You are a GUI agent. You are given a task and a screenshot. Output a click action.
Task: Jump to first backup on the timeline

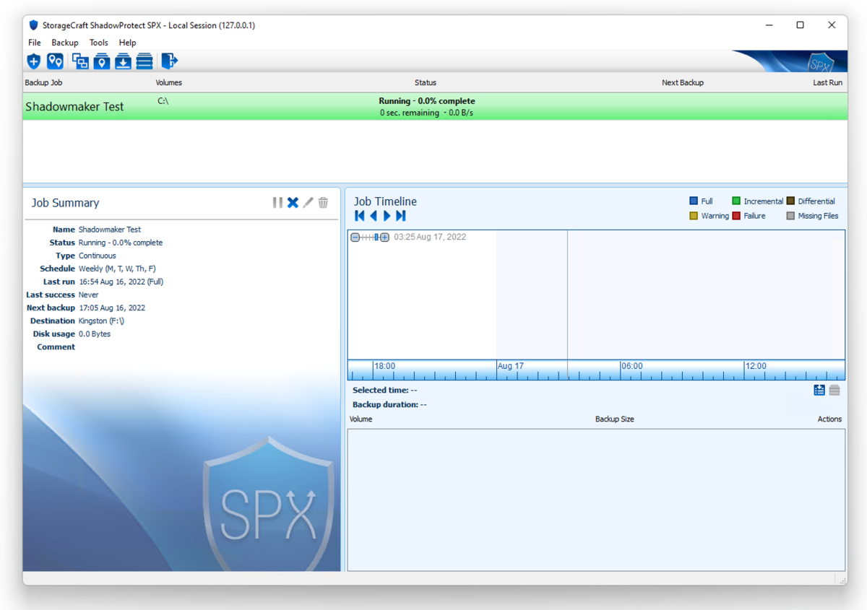coord(360,216)
